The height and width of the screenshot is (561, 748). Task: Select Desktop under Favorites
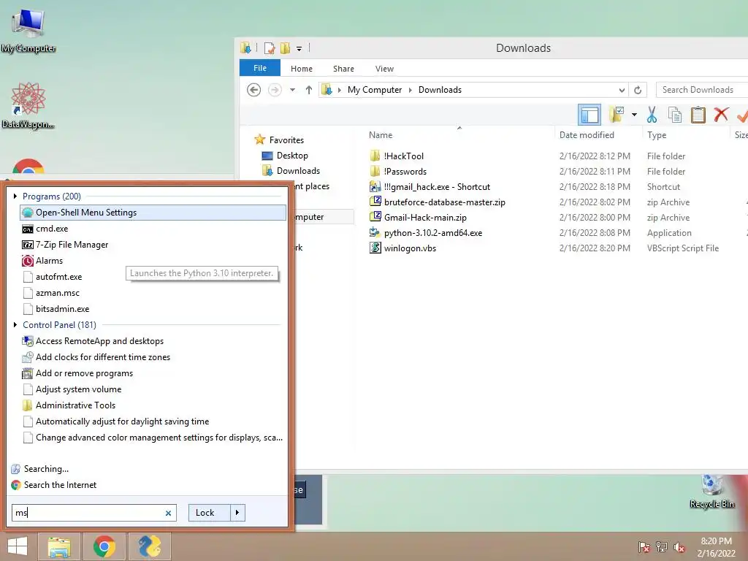click(292, 156)
